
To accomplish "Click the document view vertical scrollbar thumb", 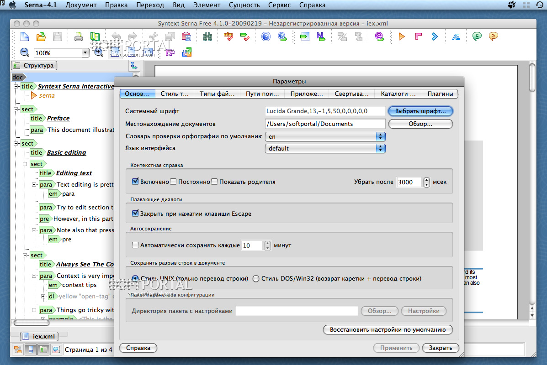I will (532, 77).
